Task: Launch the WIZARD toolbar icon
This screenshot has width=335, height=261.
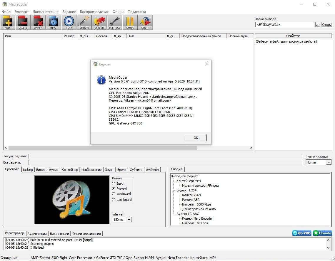Action: pos(84,22)
